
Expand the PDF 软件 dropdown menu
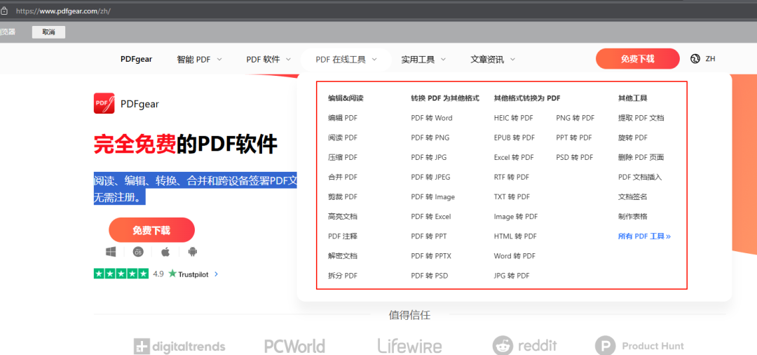(268, 60)
